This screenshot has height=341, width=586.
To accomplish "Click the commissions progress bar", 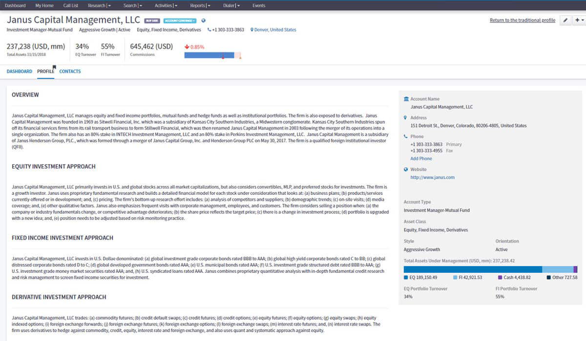I will coord(213,55).
